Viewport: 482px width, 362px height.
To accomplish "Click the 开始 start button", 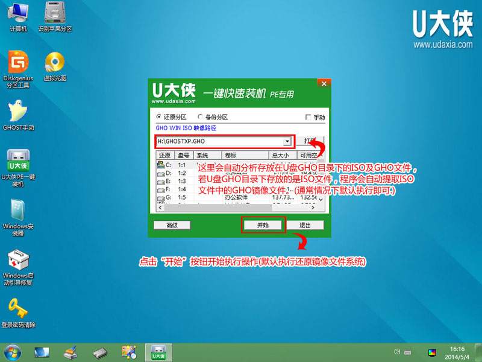I will point(264,225).
